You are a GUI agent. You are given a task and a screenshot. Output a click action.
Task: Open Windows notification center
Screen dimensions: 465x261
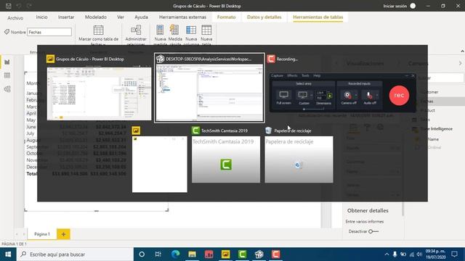pyautogui.click(x=454, y=254)
